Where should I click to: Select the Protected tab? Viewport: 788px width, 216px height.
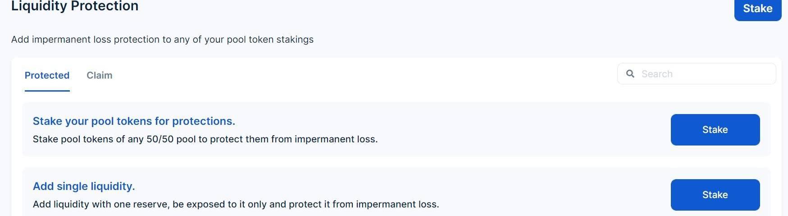pos(47,75)
